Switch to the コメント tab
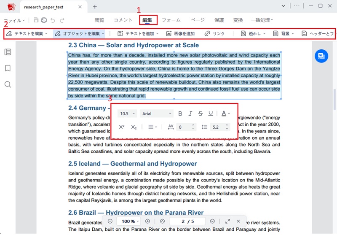Image resolution: width=337 pixels, height=235 pixels. [123, 20]
